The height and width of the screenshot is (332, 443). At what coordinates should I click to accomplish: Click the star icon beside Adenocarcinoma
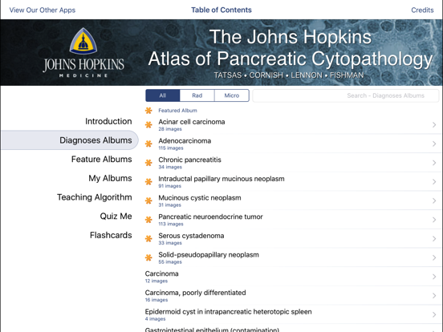tap(148, 144)
